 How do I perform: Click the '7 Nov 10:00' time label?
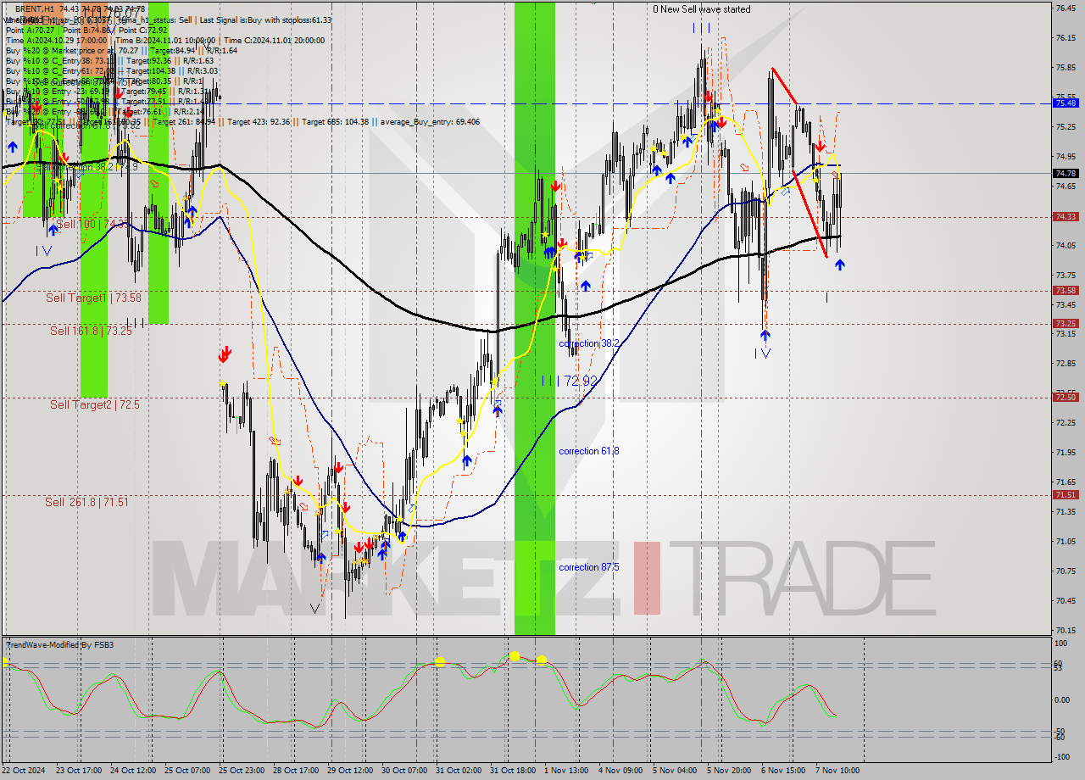pyautogui.click(x=837, y=771)
